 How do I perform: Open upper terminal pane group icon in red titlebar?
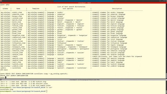point(1,3)
